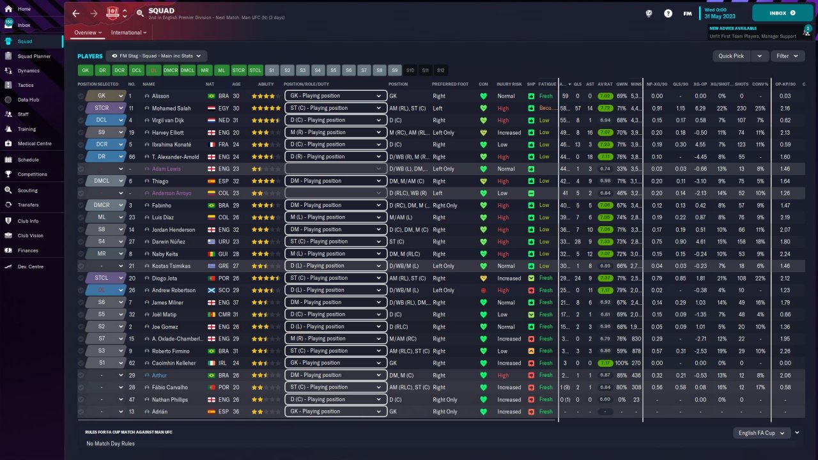
Task: Open Medical Centre in the sidebar
Action: pyautogui.click(x=35, y=144)
